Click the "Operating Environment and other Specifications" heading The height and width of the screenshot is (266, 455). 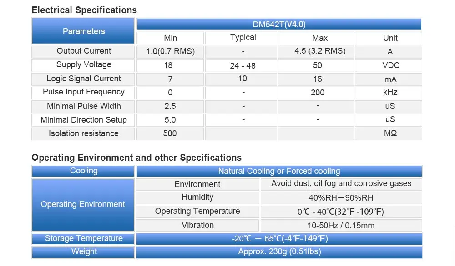coord(136,158)
